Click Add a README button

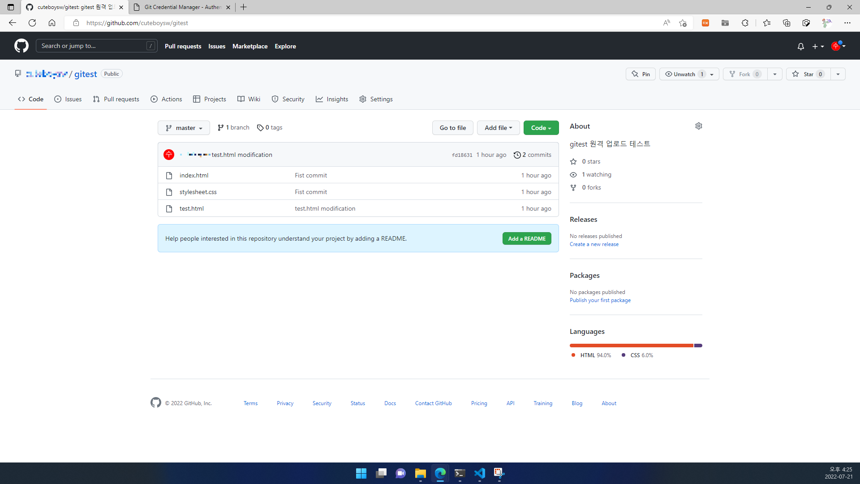[x=527, y=238]
